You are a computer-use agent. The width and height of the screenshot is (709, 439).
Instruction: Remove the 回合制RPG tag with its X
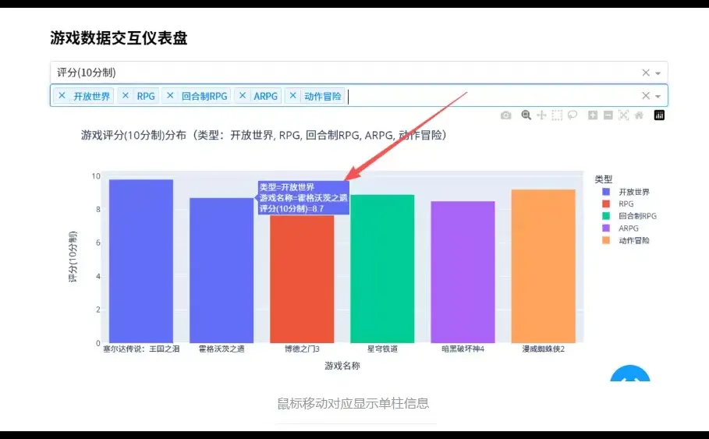pyautogui.click(x=170, y=96)
